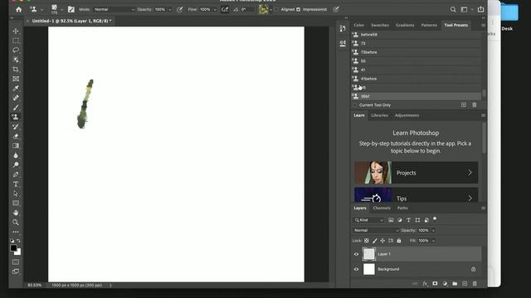The height and width of the screenshot is (298, 531).
Task: Select the Pen tool
Action: tap(16, 175)
